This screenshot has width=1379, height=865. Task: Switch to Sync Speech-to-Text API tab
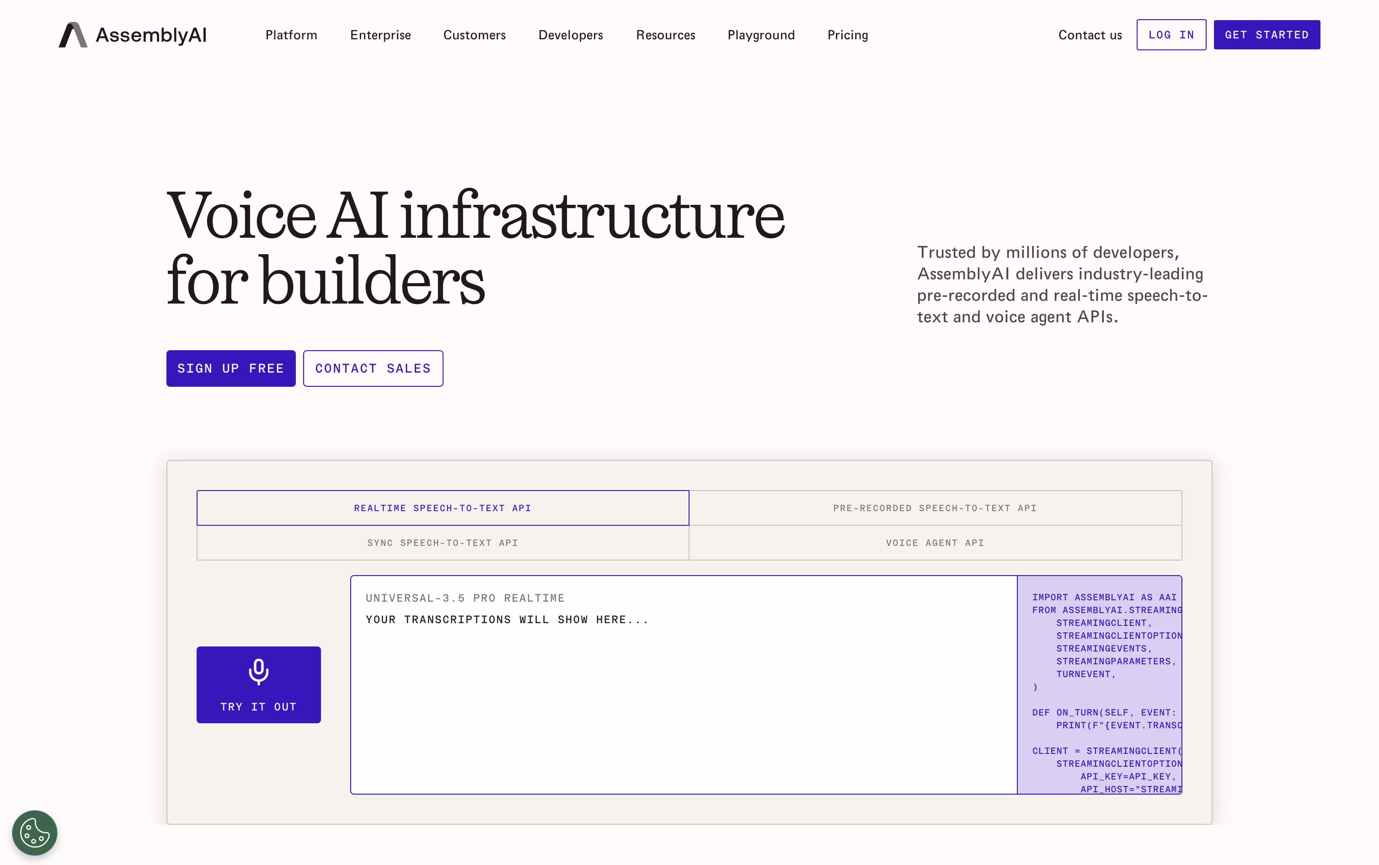pyautogui.click(x=443, y=543)
